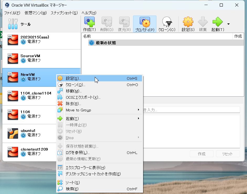Image resolution: width=247 pixels, height=194 pixels.
Task: Open the 仮想マシン(M) menu
Action: 35,13
